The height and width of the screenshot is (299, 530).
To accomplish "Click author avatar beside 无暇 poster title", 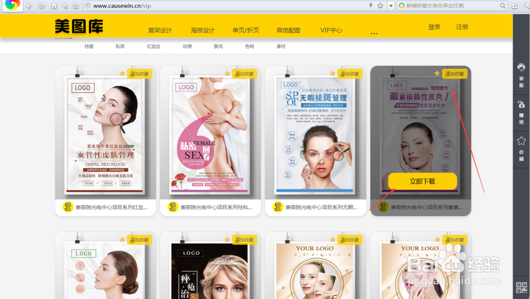I will [278, 207].
